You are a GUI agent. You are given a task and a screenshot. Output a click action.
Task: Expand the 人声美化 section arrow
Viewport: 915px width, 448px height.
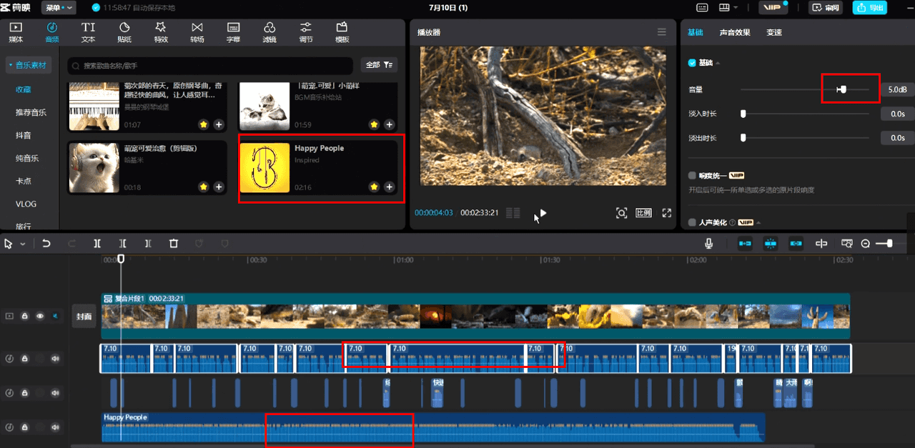click(758, 222)
